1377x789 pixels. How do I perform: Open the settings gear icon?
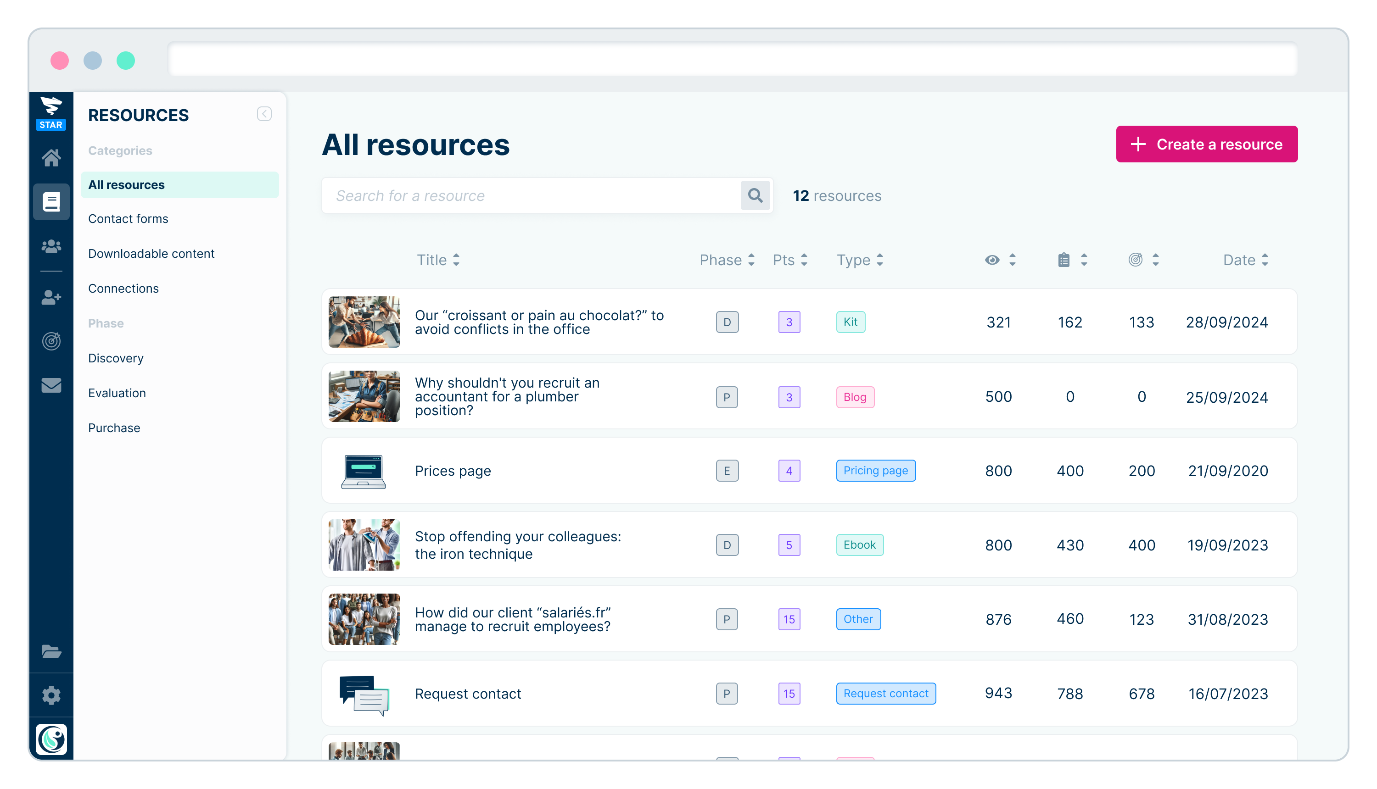point(51,695)
